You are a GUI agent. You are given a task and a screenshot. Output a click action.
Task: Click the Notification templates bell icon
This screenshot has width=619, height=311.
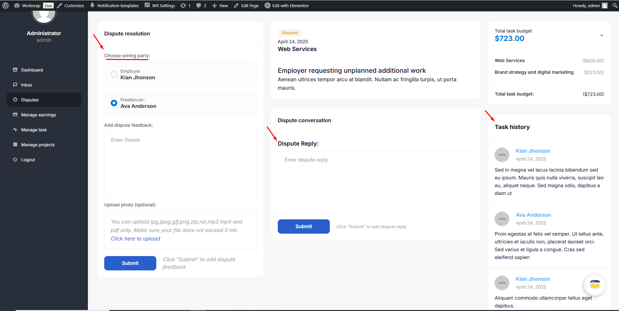pyautogui.click(x=92, y=6)
